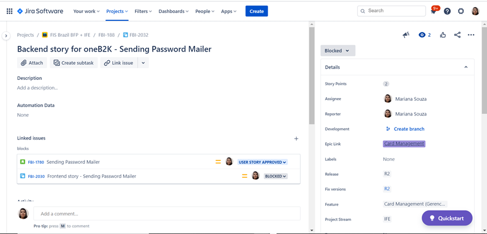This screenshot has height=234, width=487.
Task: Click the FBI-188 breadcrumb link
Action: [107, 35]
